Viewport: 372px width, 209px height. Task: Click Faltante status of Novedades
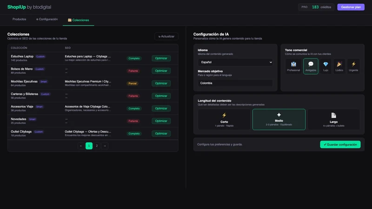tap(133, 121)
